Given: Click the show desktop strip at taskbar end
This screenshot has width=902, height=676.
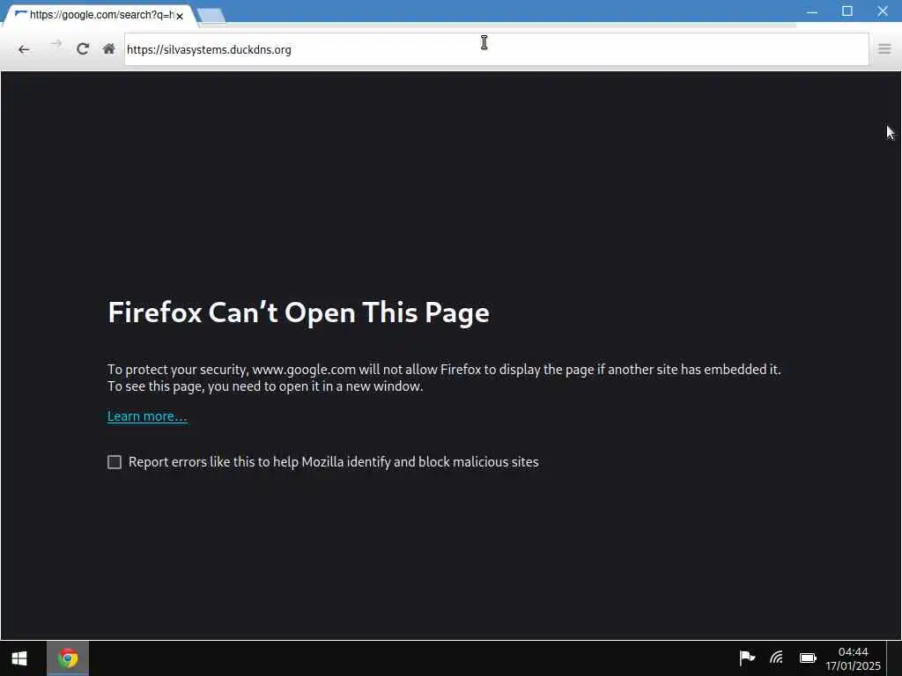Looking at the screenshot, I should click(894, 658).
